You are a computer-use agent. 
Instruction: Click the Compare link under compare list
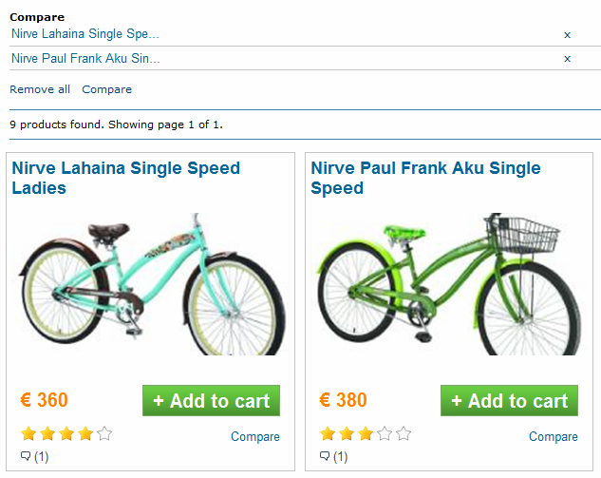tap(106, 89)
